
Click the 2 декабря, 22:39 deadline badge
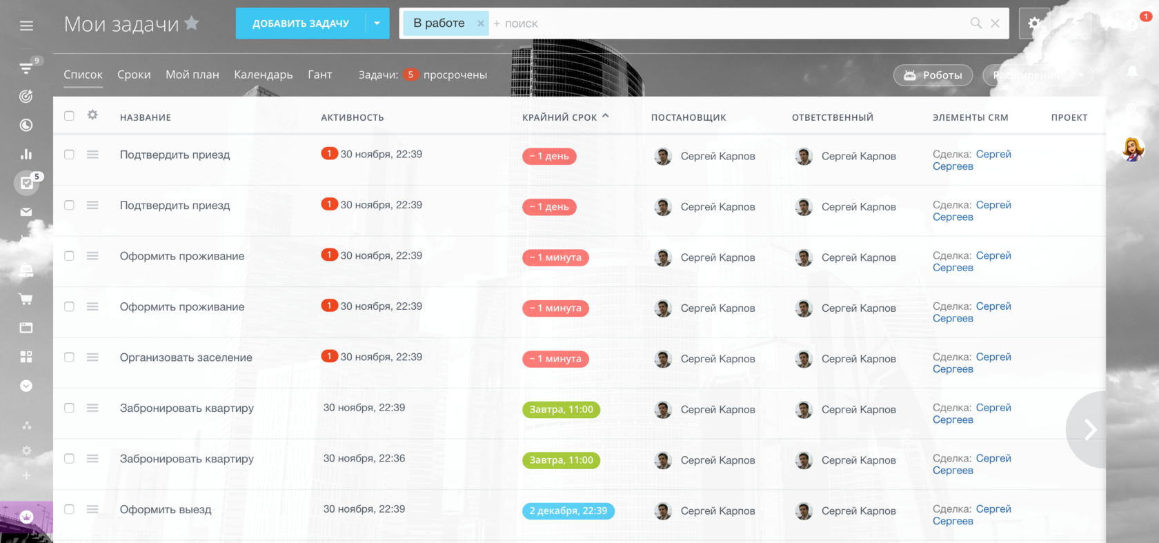pyautogui.click(x=568, y=511)
